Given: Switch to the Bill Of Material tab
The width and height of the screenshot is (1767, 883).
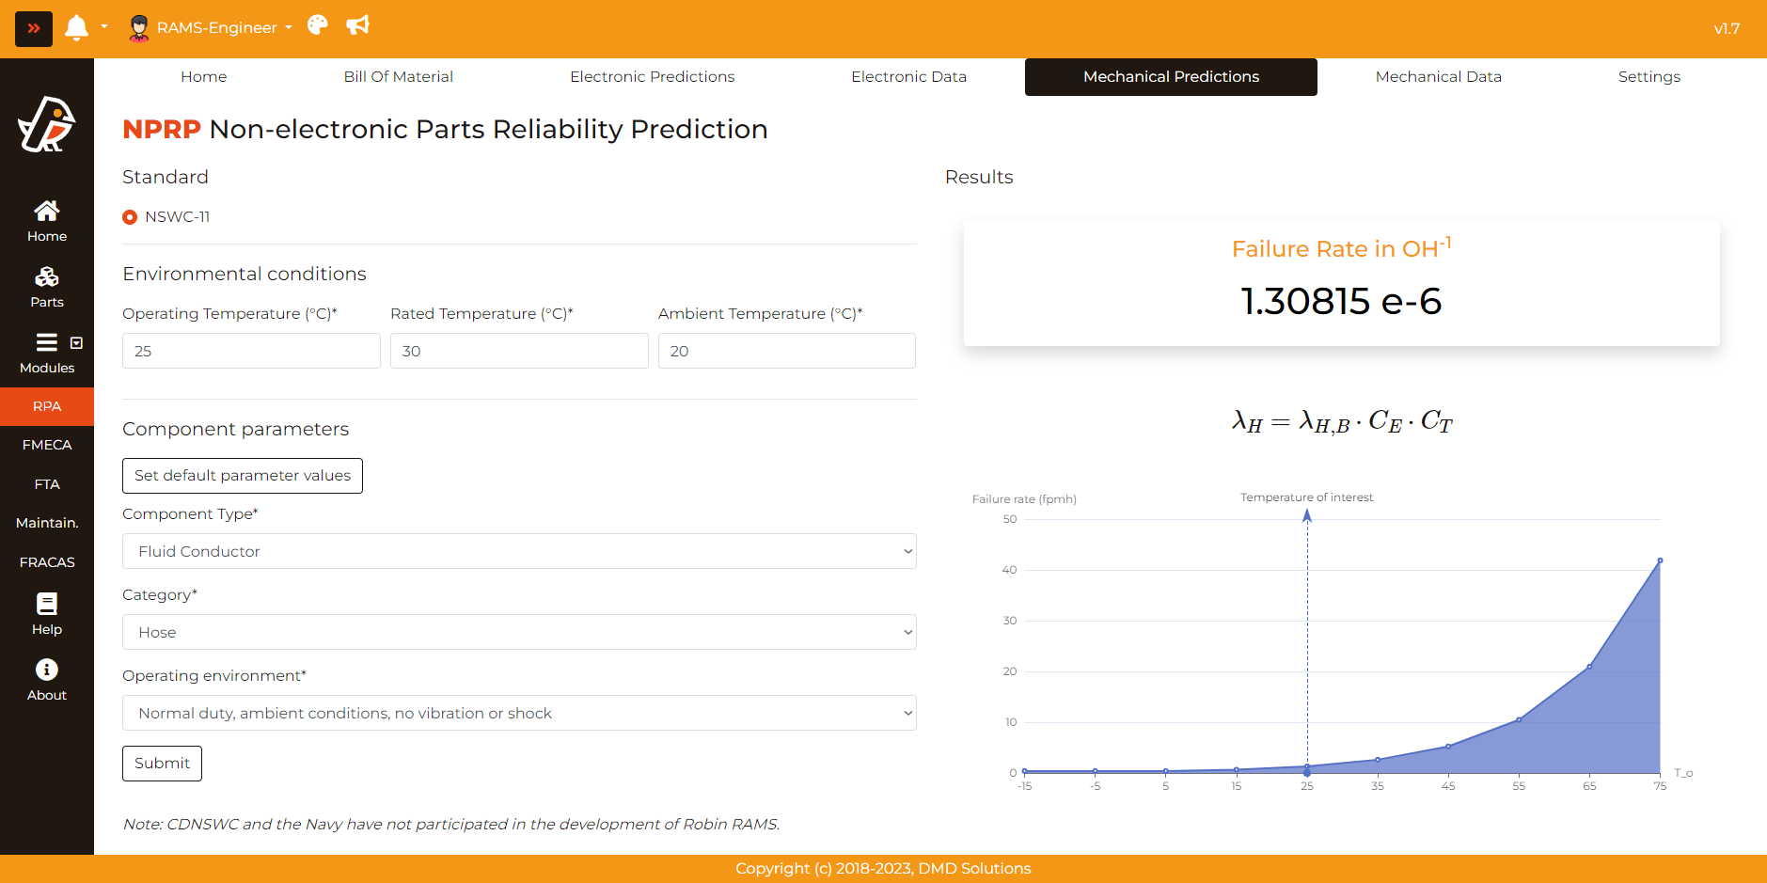Looking at the screenshot, I should 398,77.
